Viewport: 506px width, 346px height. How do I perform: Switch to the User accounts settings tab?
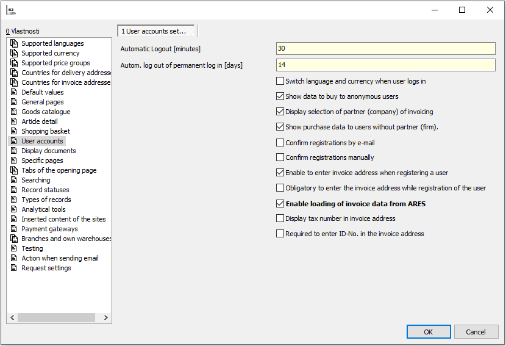tap(157, 31)
